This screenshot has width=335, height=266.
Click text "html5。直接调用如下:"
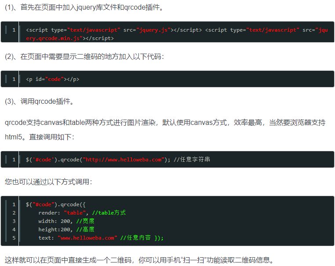pos(40,137)
